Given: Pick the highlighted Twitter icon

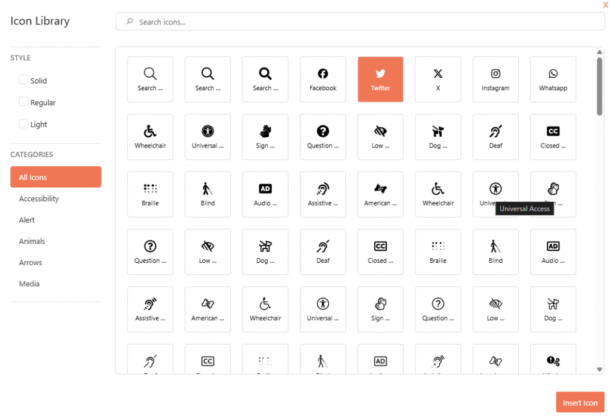Looking at the screenshot, I should (380, 79).
